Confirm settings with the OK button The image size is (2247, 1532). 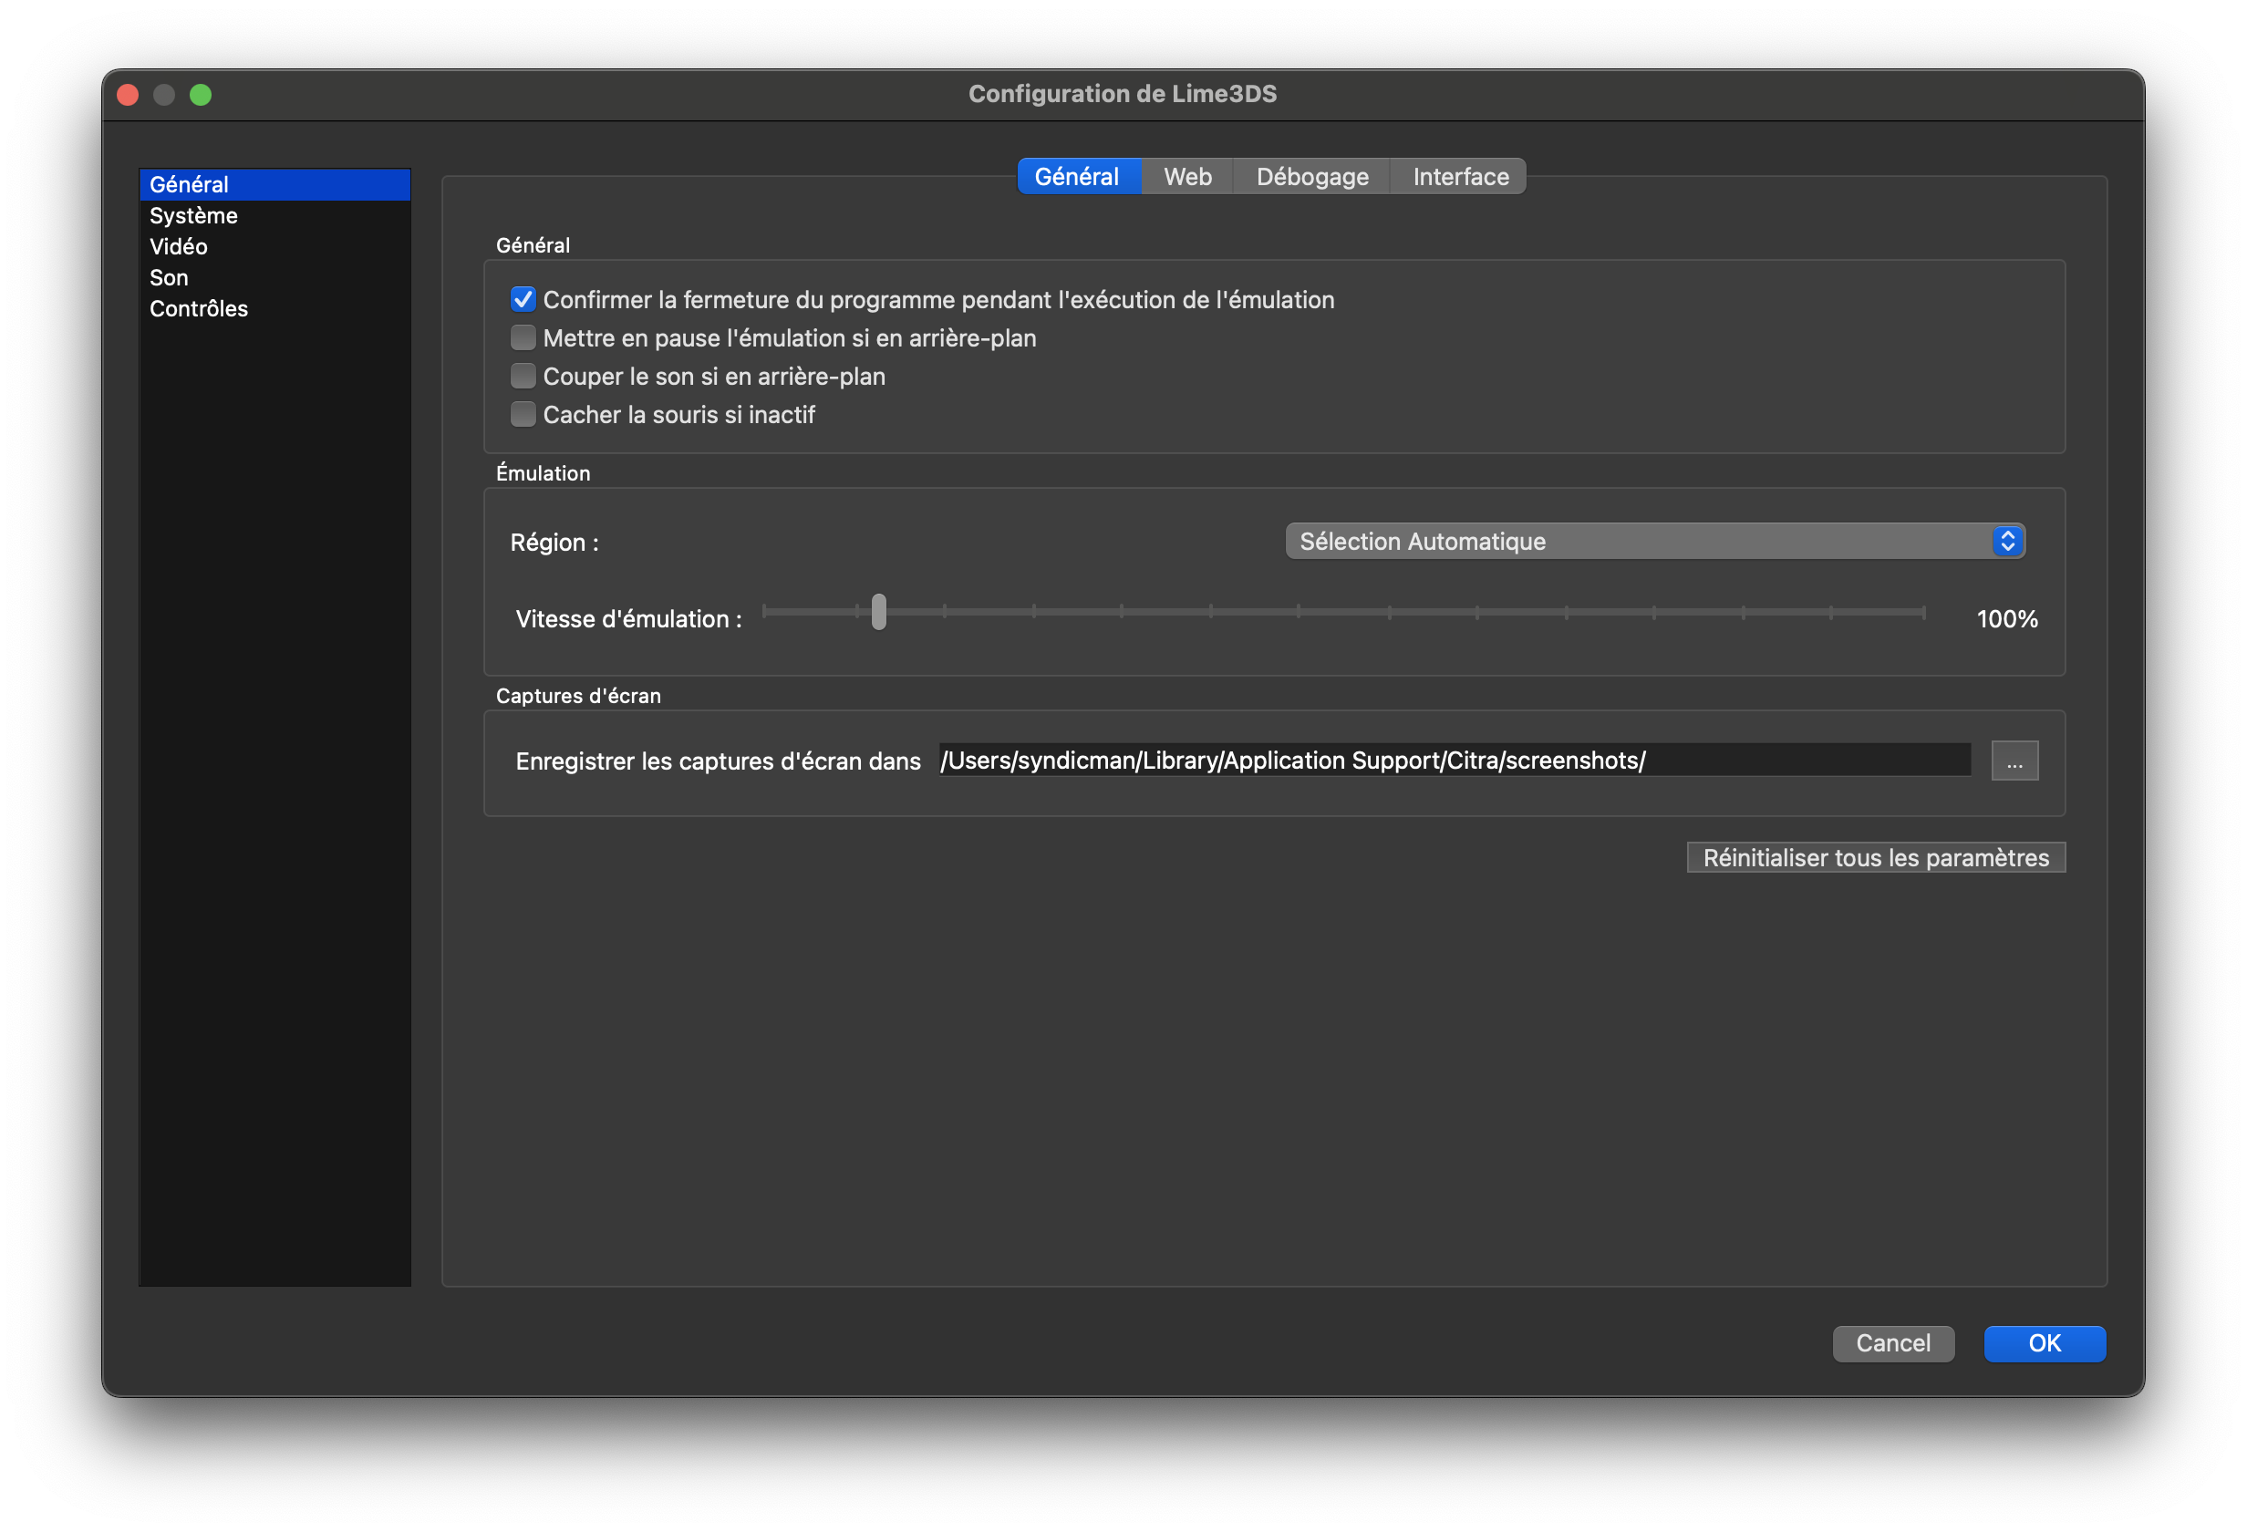pos(2044,1343)
